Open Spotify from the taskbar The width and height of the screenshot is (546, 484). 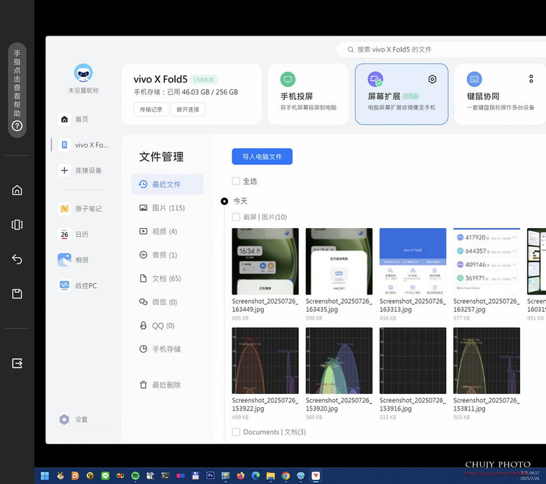[x=136, y=476]
